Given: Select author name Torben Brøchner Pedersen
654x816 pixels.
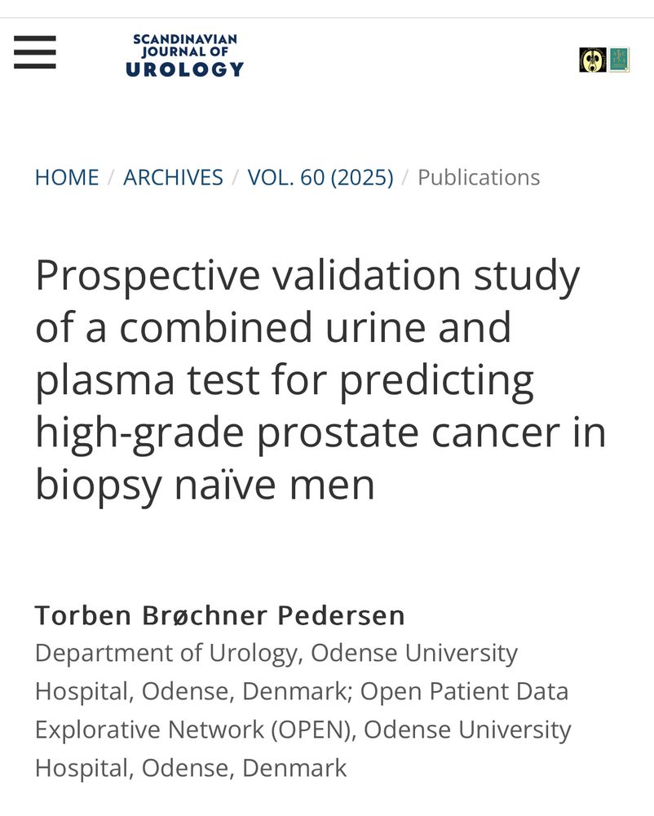Looking at the screenshot, I should pyautogui.click(x=220, y=615).
